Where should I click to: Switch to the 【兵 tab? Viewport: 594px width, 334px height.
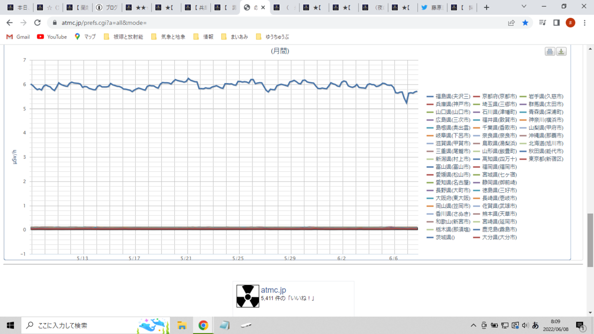tap(195, 7)
